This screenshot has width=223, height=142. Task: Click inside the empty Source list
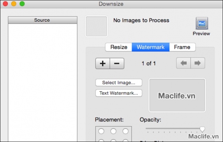(x=42, y=79)
